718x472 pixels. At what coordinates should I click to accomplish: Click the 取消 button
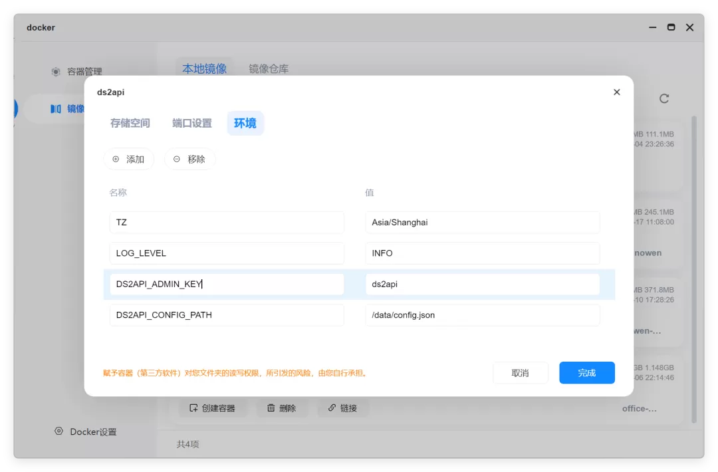[x=520, y=373]
